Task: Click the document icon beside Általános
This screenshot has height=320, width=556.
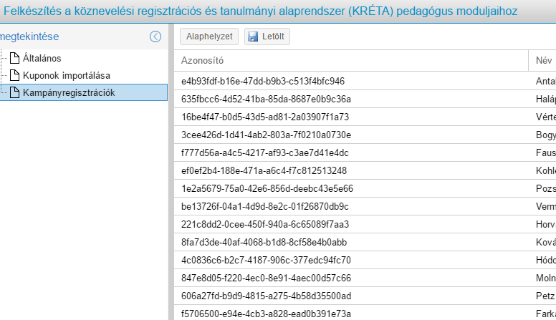Action: [x=14, y=58]
